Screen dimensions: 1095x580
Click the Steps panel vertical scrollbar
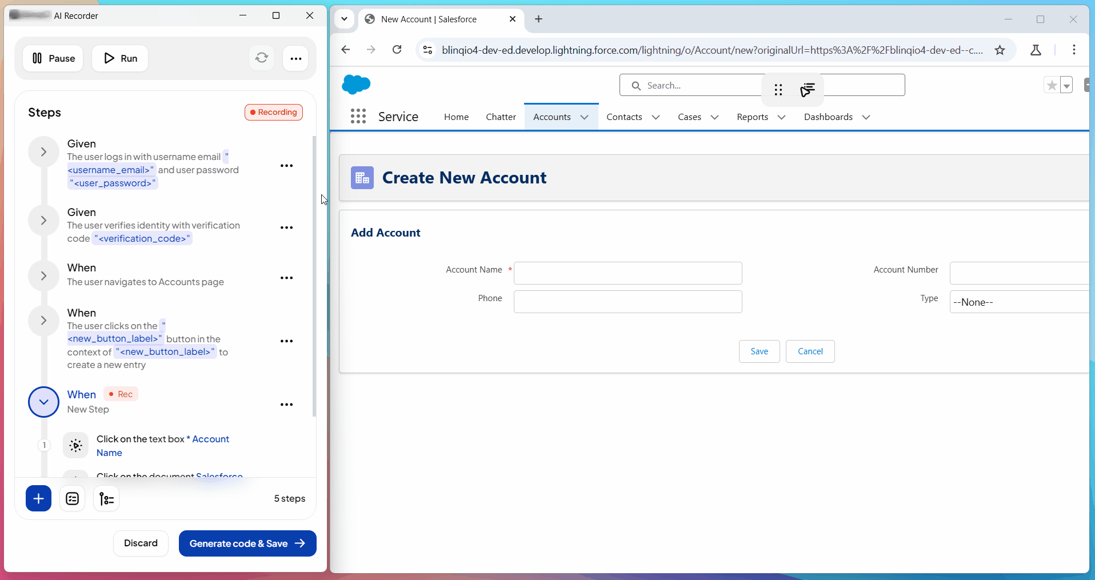point(314,277)
